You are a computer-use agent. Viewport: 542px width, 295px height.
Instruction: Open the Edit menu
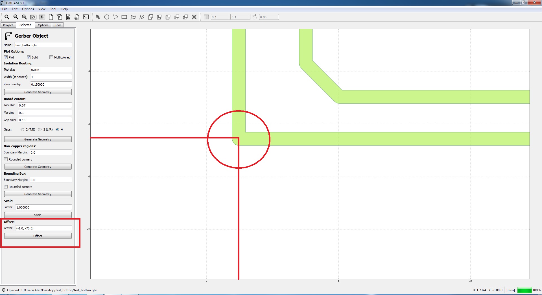[15, 9]
